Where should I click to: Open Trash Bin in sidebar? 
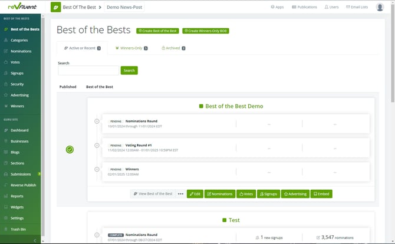[18, 229]
